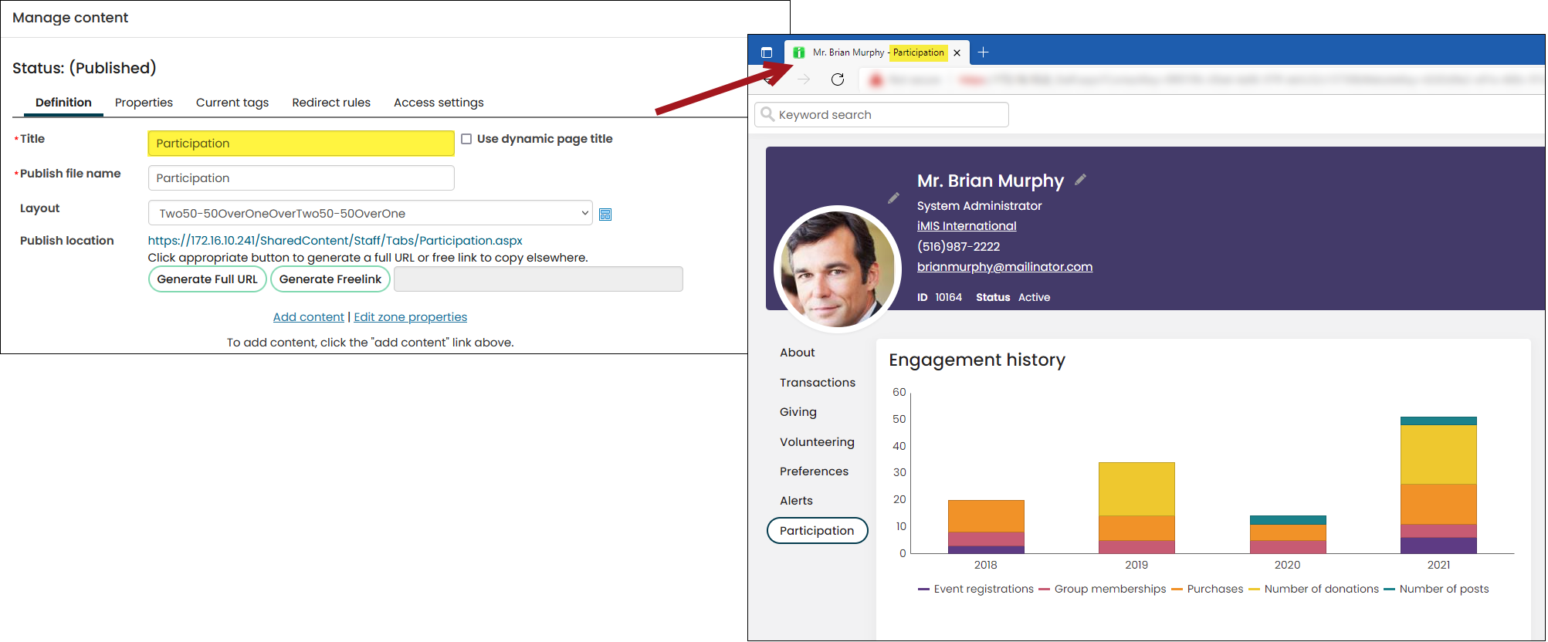
Task: Switch to the Properties tab
Action: pyautogui.click(x=144, y=103)
